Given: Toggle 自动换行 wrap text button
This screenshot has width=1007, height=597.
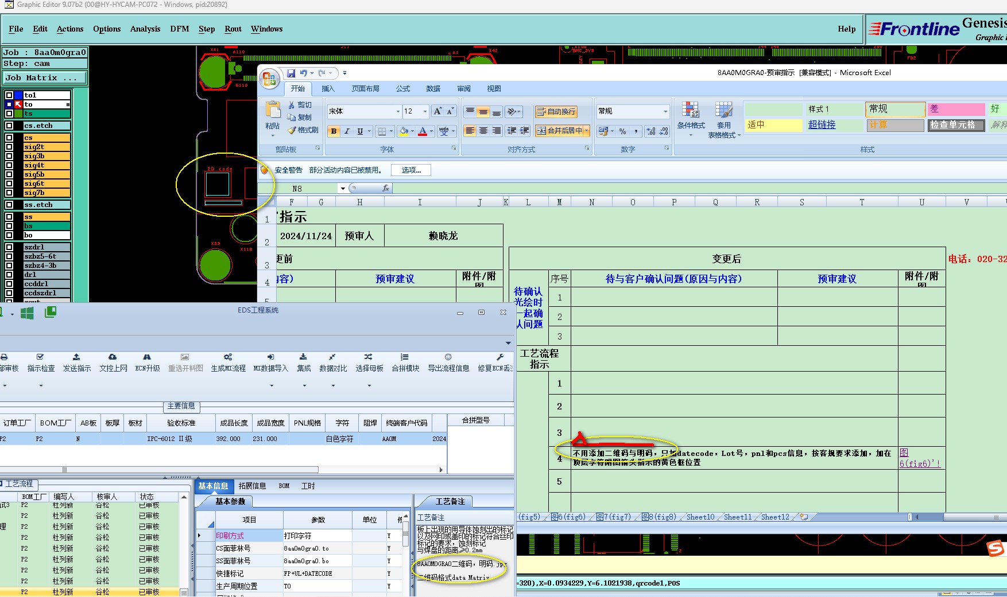Looking at the screenshot, I should pos(556,112).
